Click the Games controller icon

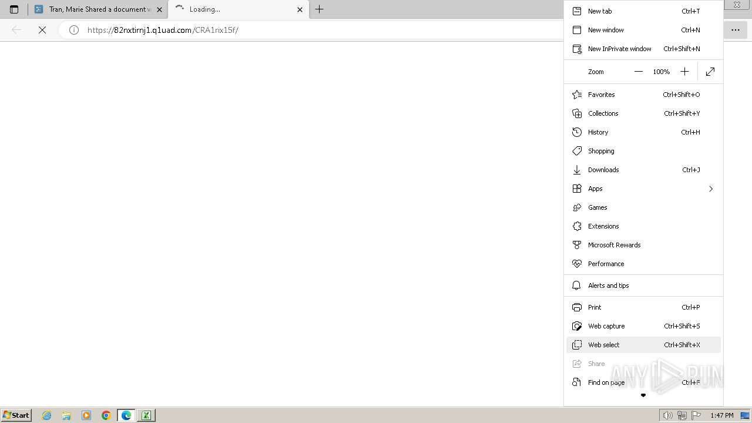[x=577, y=207]
